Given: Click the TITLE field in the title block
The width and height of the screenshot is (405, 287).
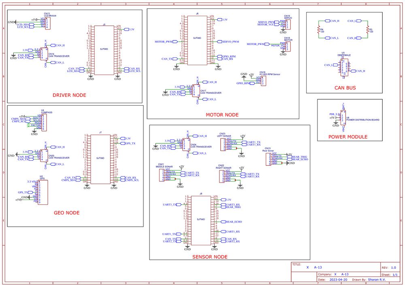Looking at the screenshot, I should [336, 268].
